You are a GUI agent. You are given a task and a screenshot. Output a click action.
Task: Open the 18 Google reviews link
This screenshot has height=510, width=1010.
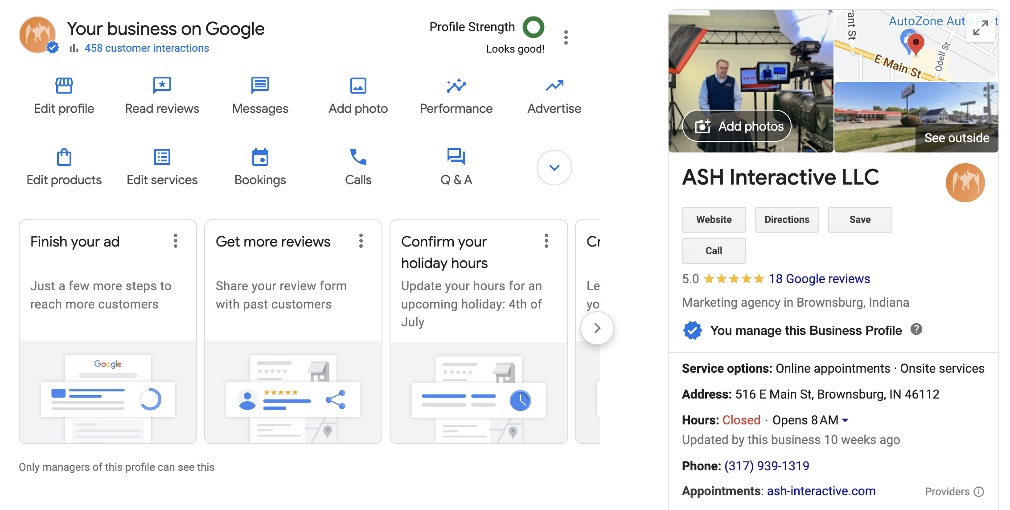tap(818, 279)
